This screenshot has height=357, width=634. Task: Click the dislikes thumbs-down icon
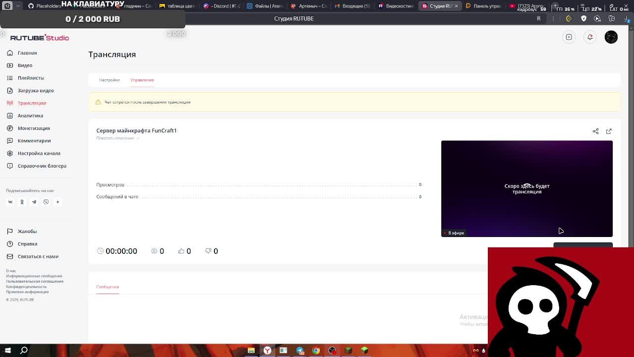208,251
